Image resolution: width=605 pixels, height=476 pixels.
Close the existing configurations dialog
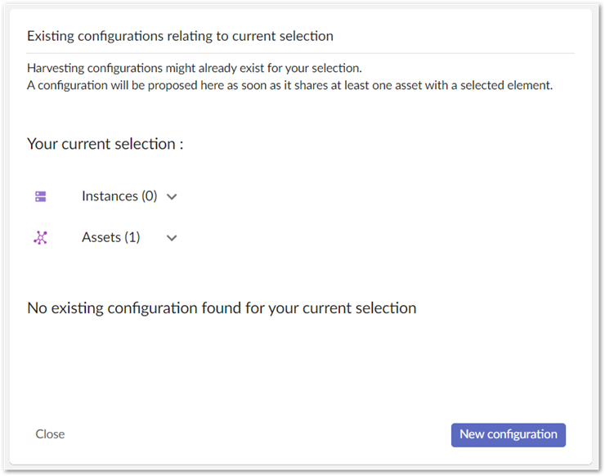point(50,434)
